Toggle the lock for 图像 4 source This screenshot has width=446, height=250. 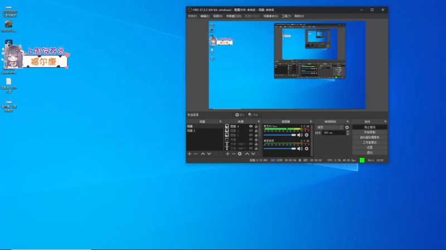pos(256,127)
